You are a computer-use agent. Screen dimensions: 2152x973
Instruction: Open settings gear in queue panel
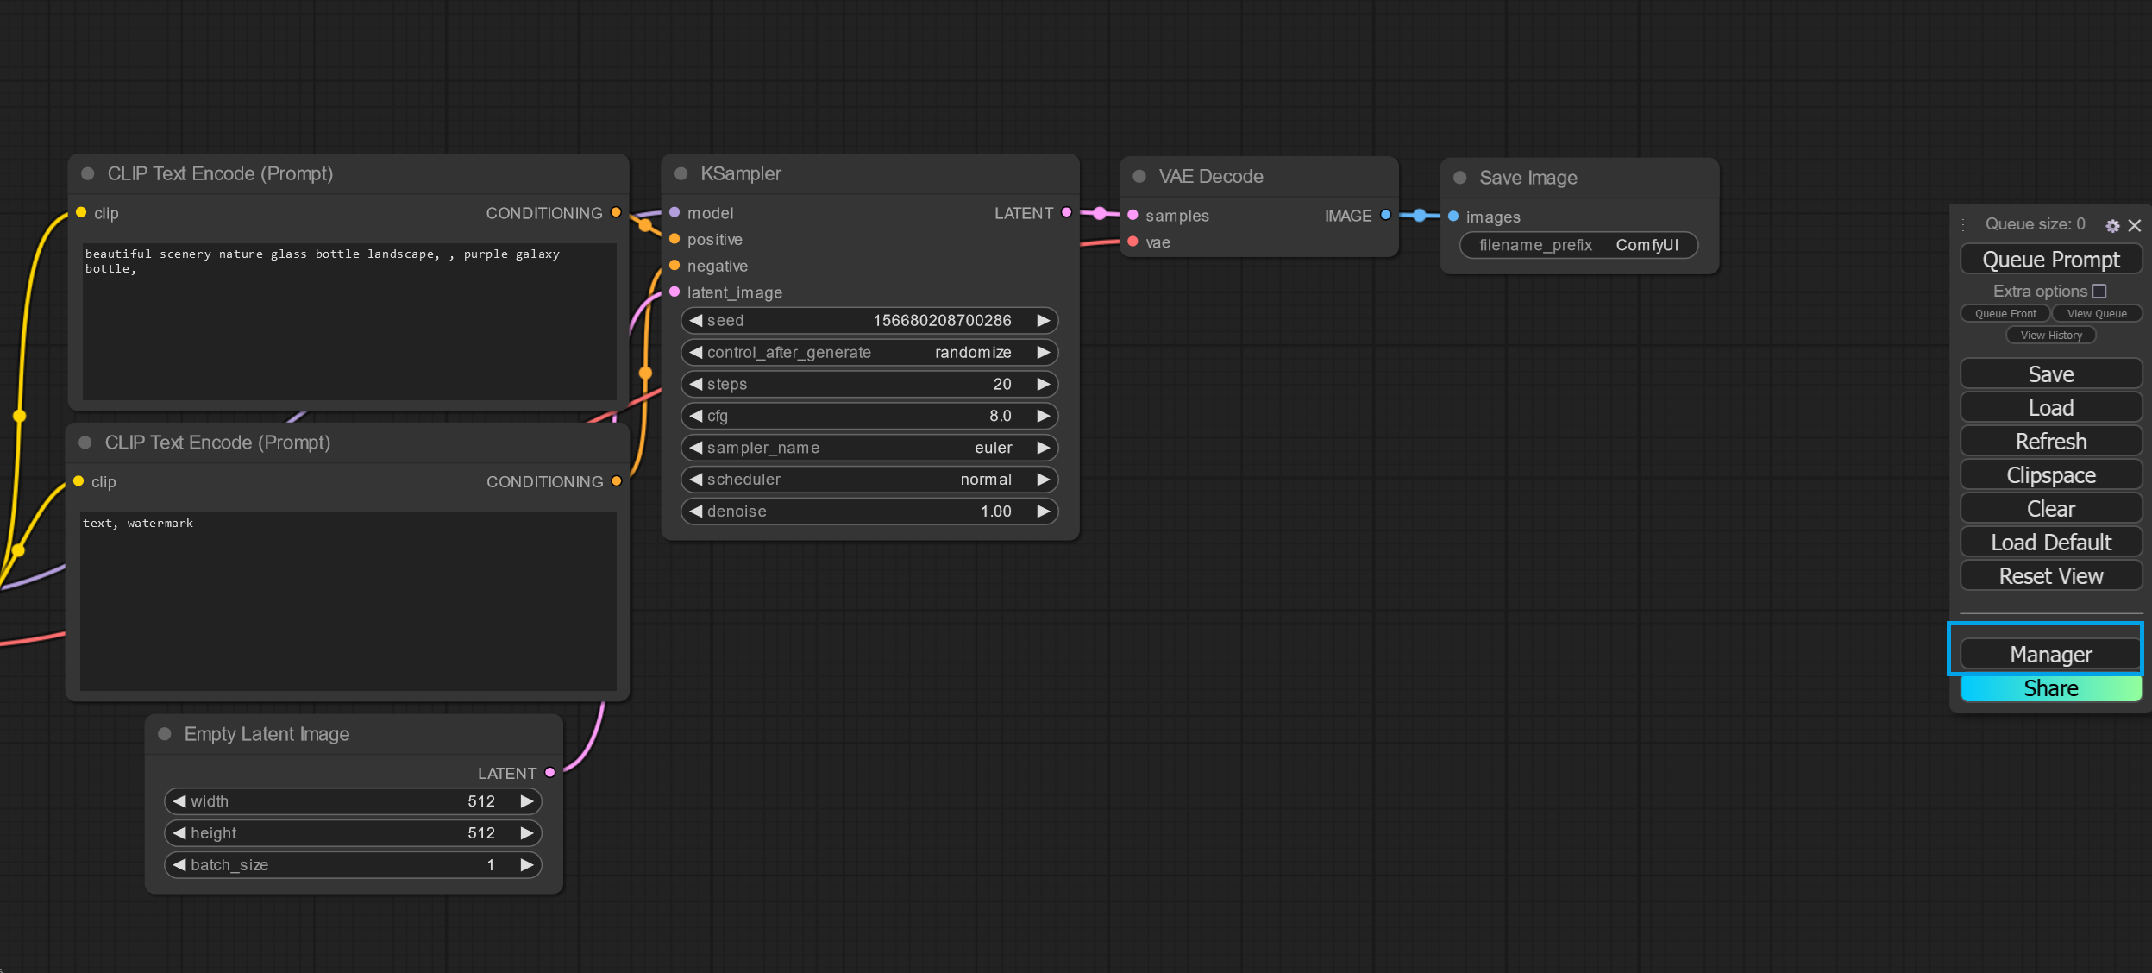click(2112, 226)
